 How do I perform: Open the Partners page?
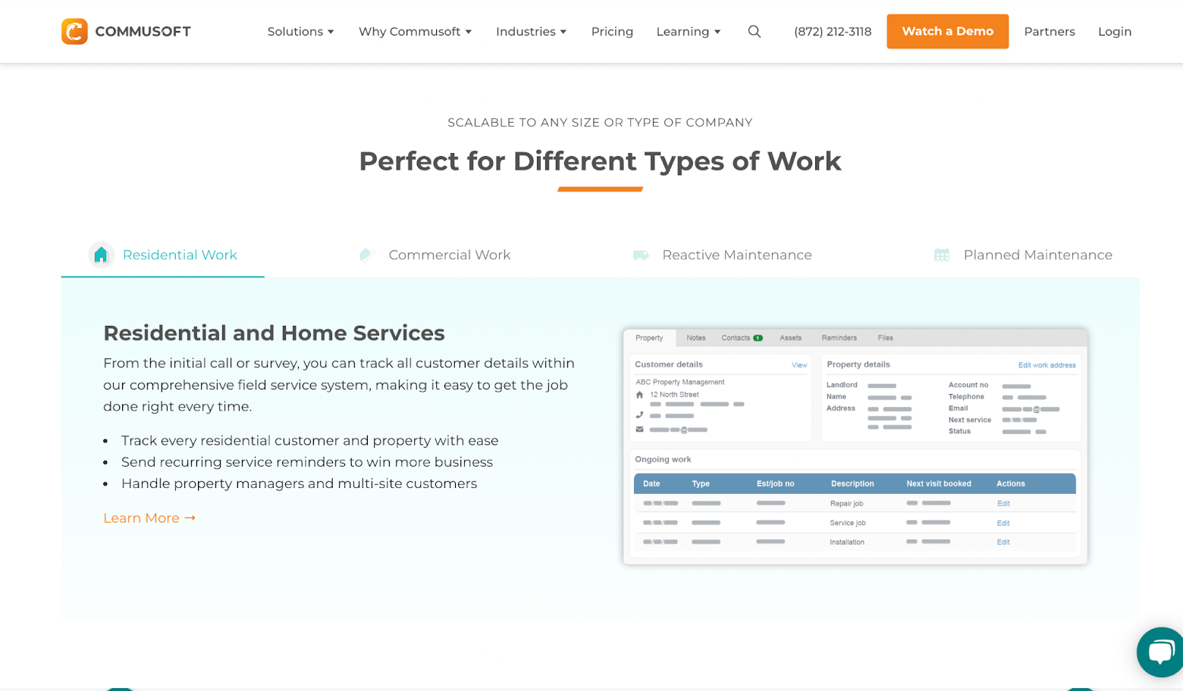(x=1050, y=31)
